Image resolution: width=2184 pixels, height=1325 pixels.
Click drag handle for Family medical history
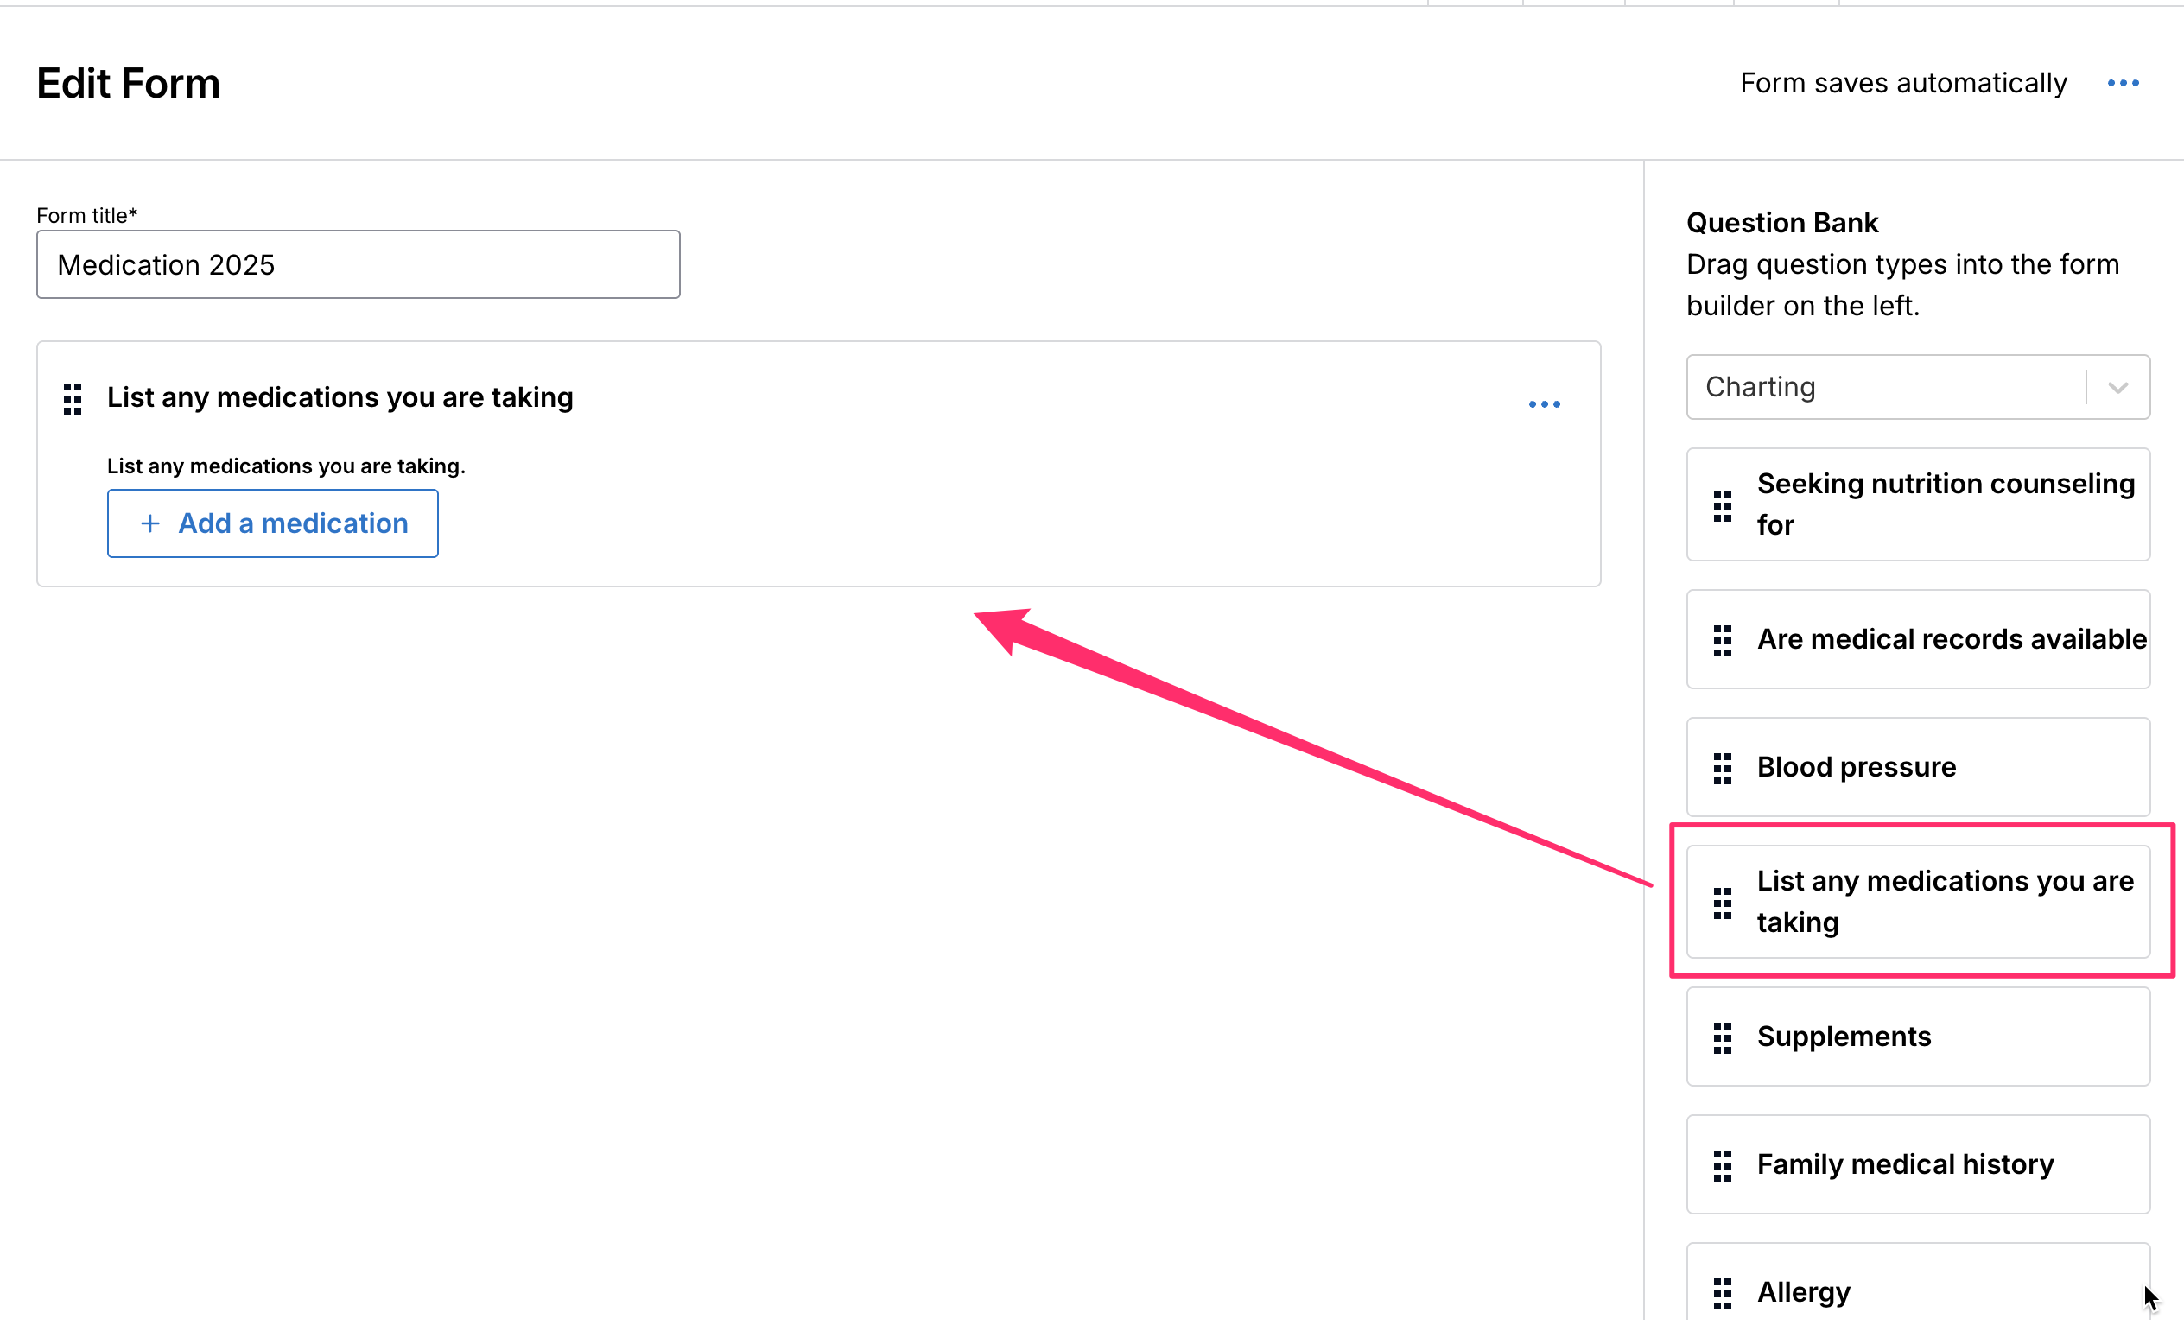[x=1721, y=1165]
